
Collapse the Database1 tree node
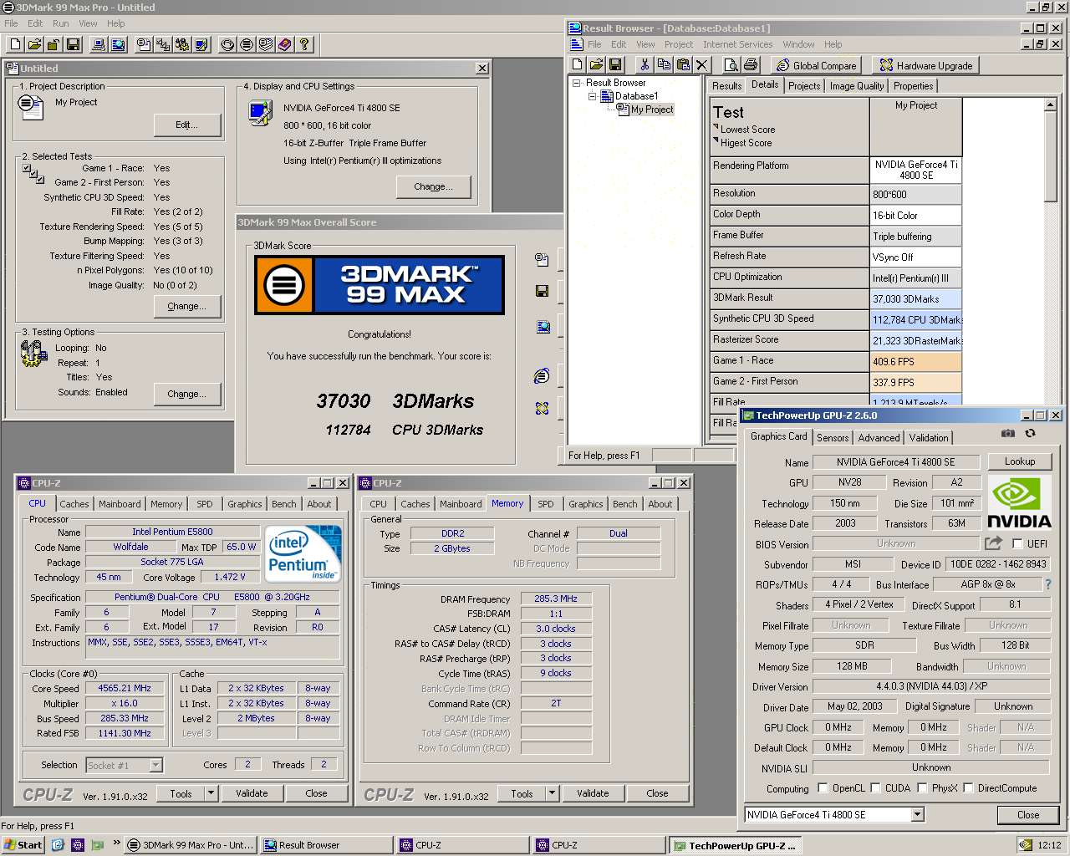point(592,96)
